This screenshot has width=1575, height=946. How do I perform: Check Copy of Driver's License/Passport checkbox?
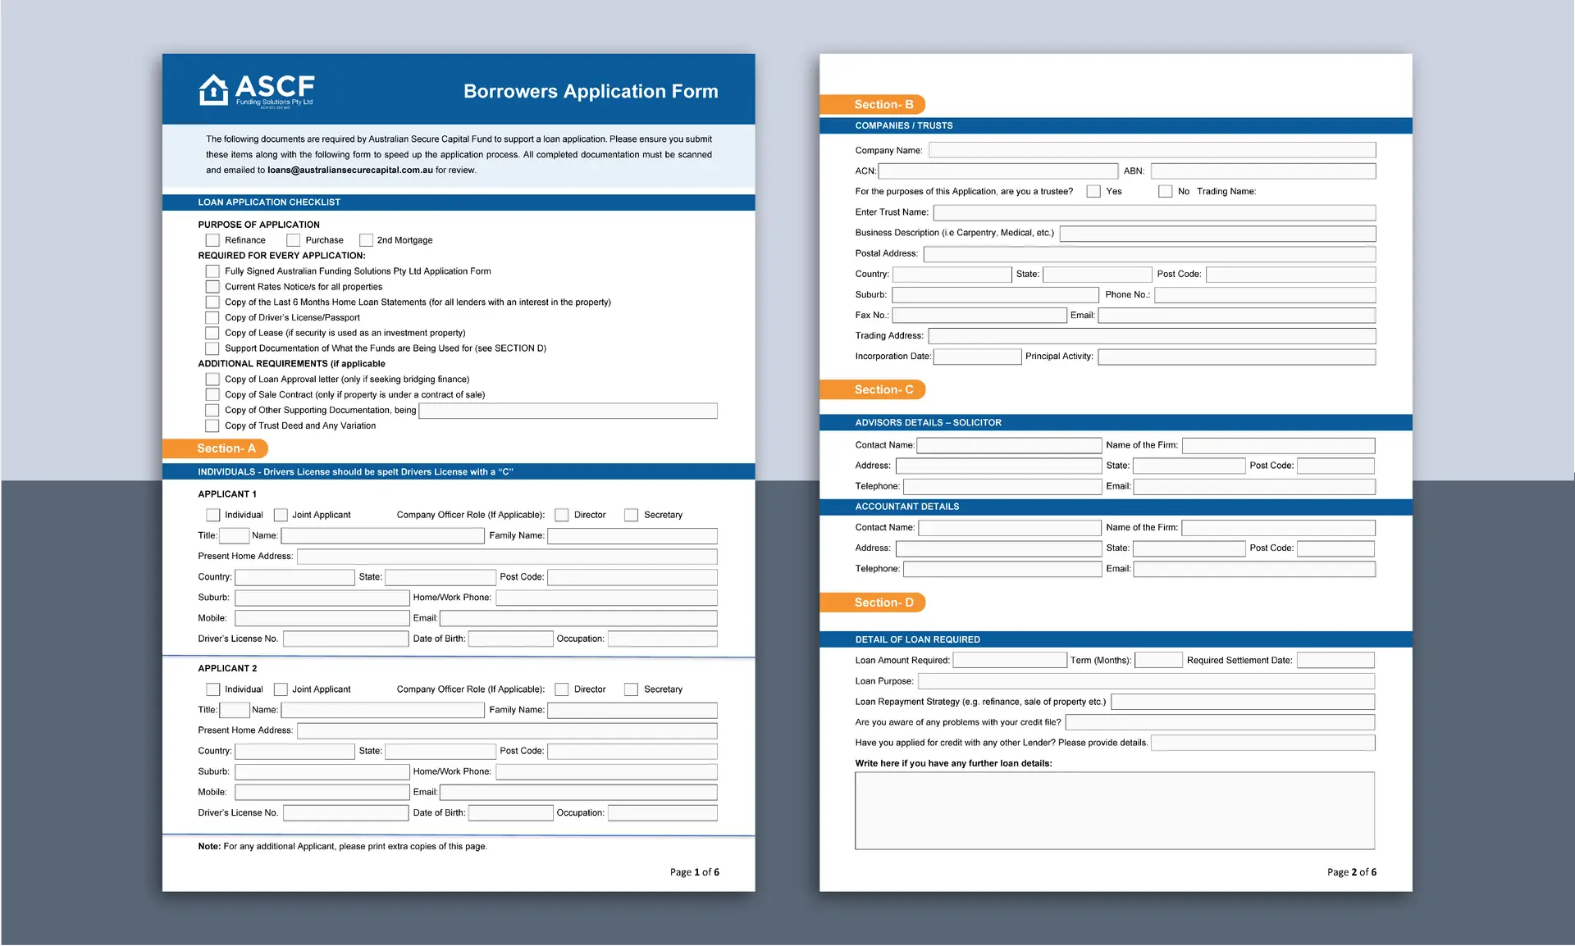pos(212,317)
